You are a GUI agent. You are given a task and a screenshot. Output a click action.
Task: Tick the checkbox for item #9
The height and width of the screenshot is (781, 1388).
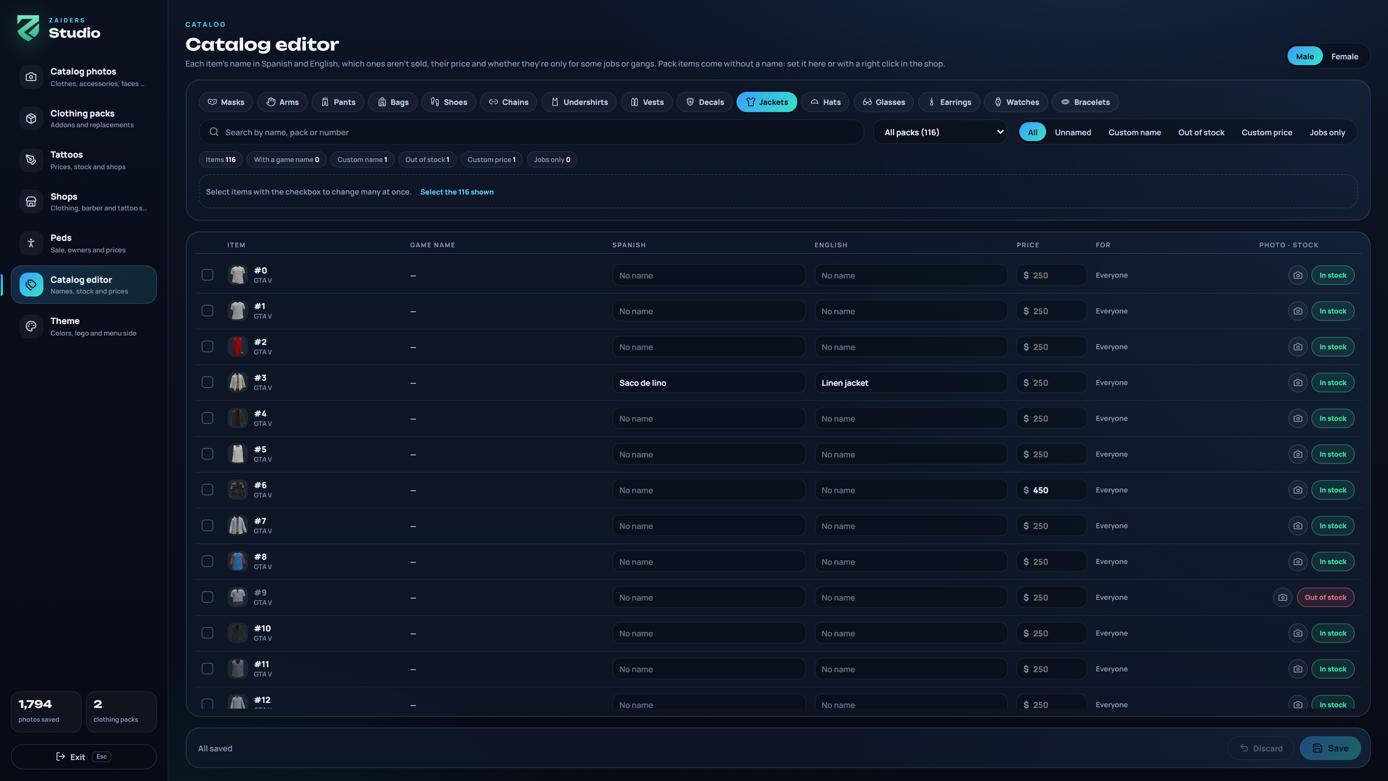pyautogui.click(x=207, y=597)
